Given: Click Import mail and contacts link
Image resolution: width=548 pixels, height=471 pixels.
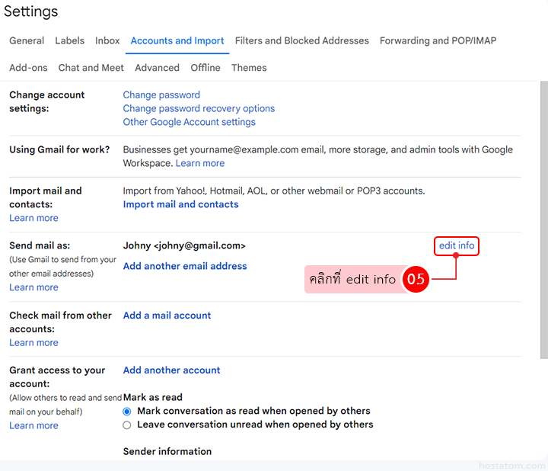Looking at the screenshot, I should click(x=180, y=205).
